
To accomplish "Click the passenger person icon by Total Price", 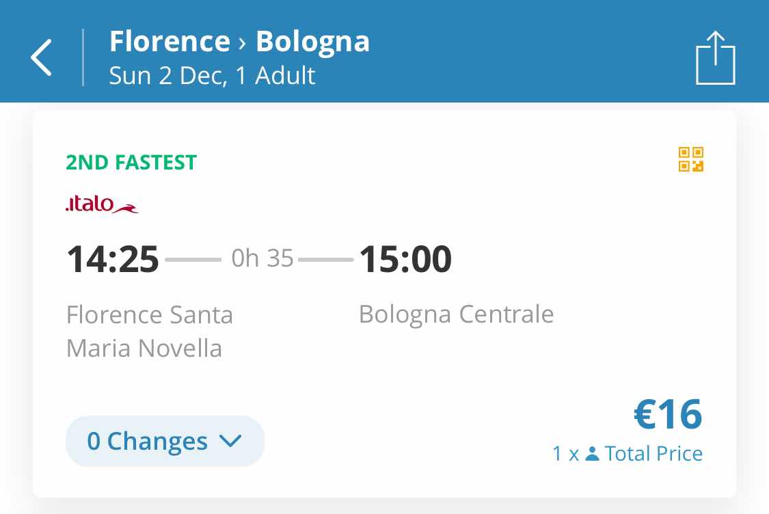I will (x=593, y=454).
